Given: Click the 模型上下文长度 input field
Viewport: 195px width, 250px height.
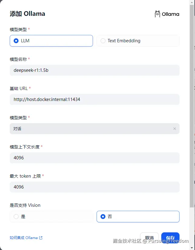Looking at the screenshot, I should [x=94, y=158].
